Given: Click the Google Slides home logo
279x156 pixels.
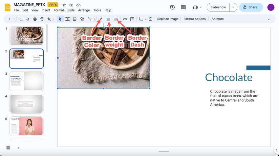Looking at the screenshot, I should pyautogui.click(x=8, y=8).
